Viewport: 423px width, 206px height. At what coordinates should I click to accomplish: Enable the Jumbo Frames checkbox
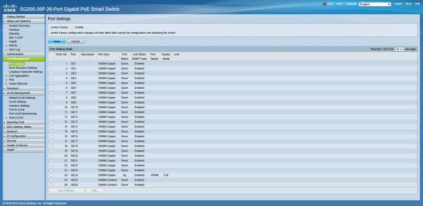(x=72, y=27)
